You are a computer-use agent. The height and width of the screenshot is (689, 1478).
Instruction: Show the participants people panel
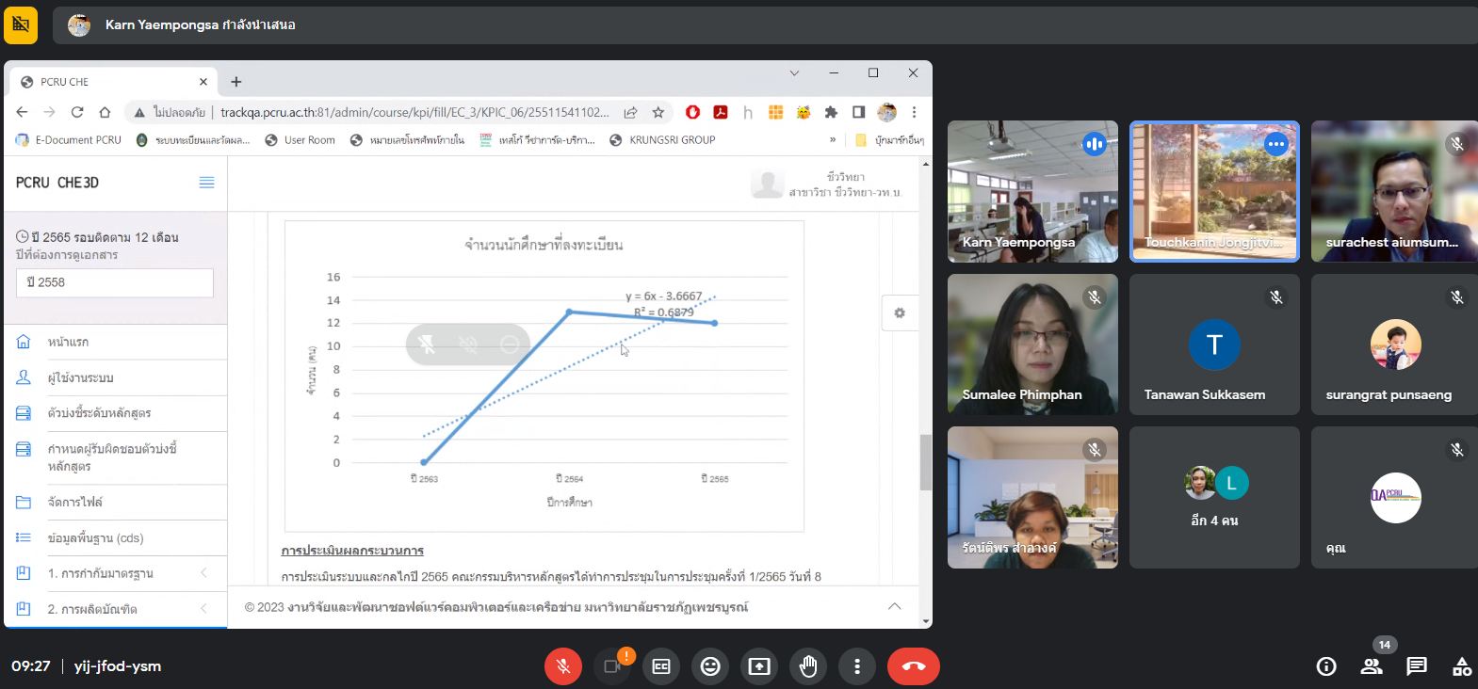click(x=1372, y=666)
